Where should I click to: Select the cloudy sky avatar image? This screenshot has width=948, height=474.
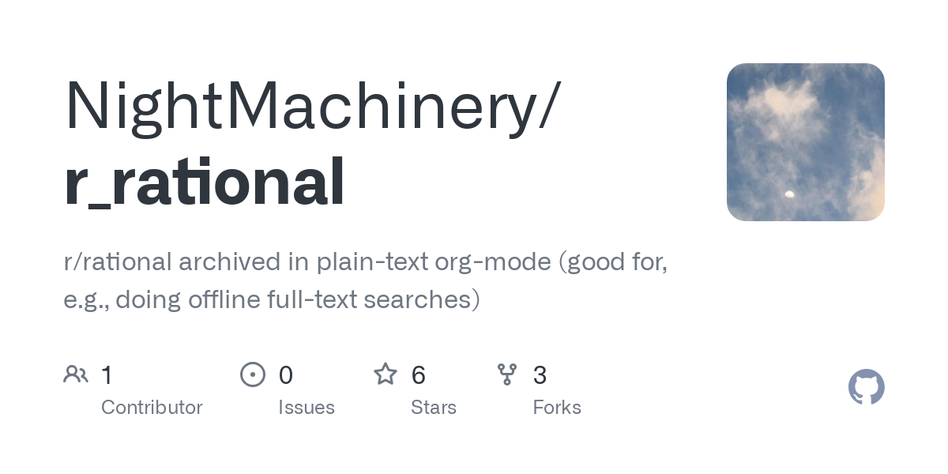pyautogui.click(x=805, y=142)
